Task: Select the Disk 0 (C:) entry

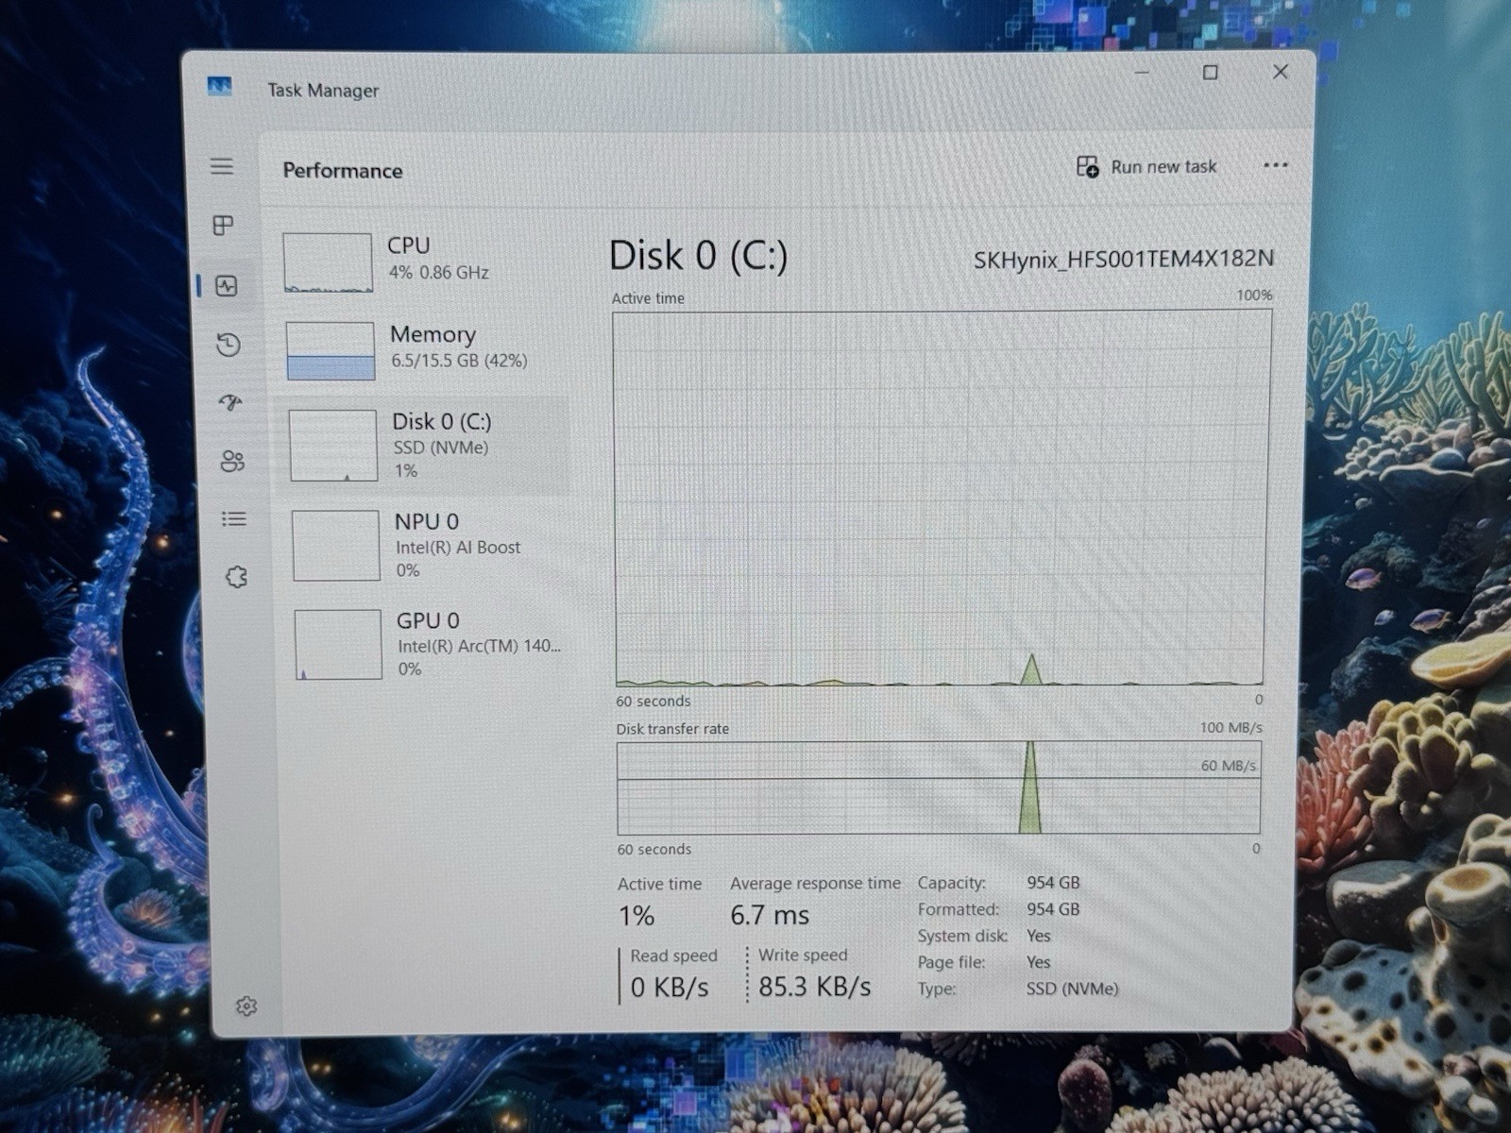Action: pyautogui.click(x=423, y=446)
